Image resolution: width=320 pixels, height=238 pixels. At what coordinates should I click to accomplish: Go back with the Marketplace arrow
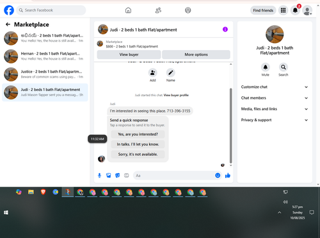coord(8,24)
